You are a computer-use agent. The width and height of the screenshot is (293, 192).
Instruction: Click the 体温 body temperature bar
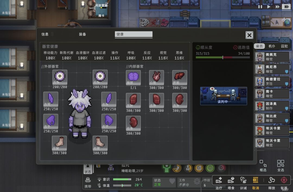click(122, 185)
